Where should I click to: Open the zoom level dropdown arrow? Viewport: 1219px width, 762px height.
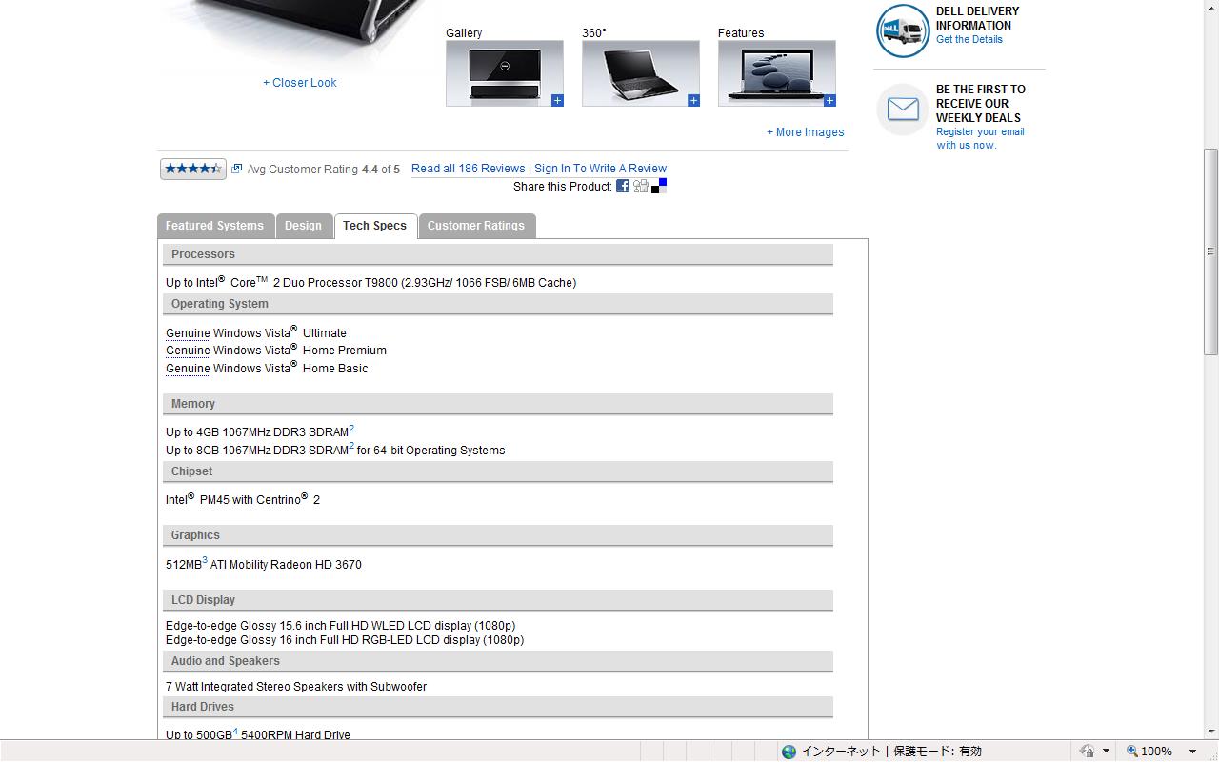point(1192,752)
